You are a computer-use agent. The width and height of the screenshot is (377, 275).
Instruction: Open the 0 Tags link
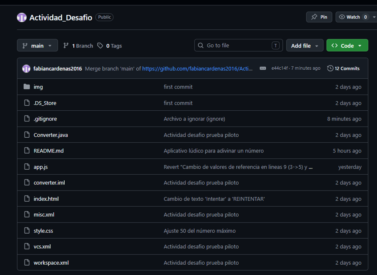110,45
